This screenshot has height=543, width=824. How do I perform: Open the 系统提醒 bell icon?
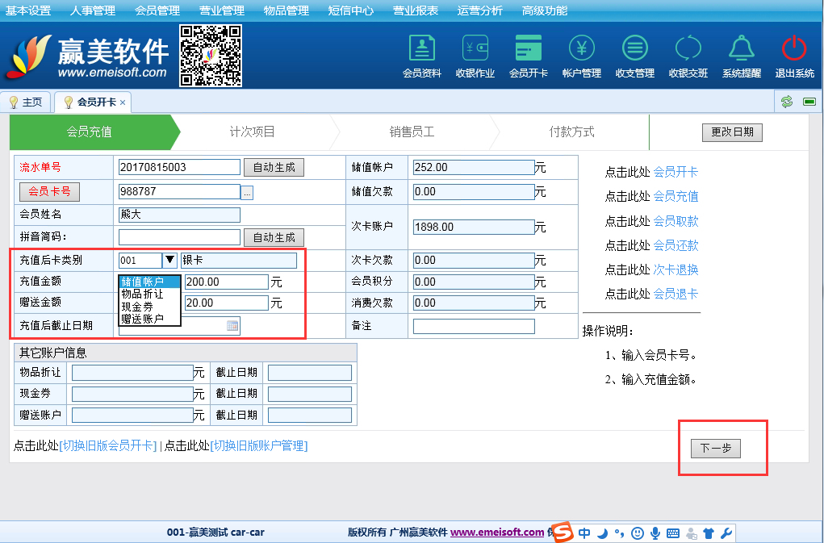(741, 50)
